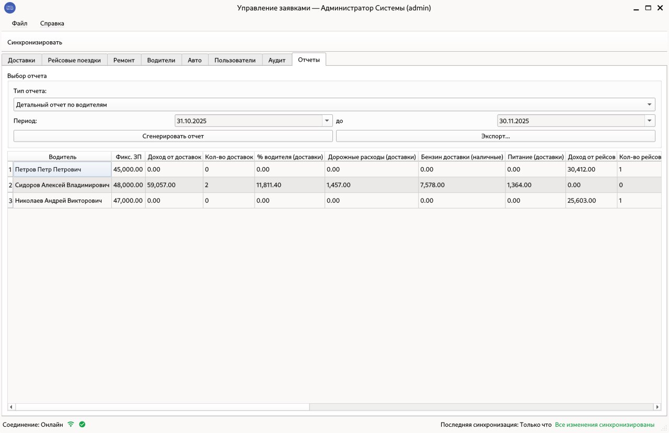
Task: Click the 1,364.00 food expenses cell
Action: point(536,185)
